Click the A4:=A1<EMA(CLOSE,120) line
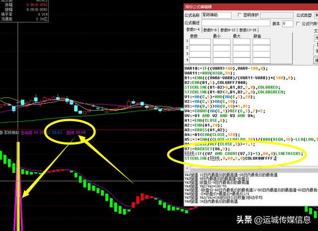 212,135
